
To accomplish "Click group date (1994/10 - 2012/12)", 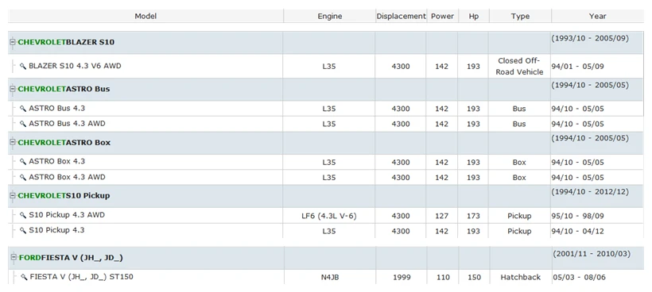I will 590,192.
